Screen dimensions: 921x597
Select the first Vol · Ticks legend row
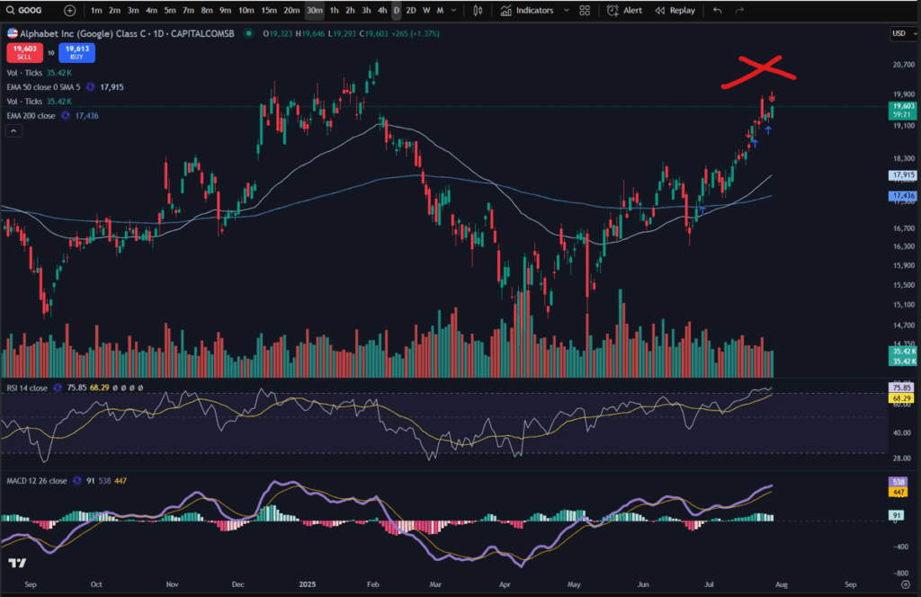(x=39, y=73)
